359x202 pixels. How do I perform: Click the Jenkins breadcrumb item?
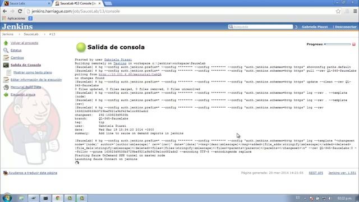(x=8, y=34)
